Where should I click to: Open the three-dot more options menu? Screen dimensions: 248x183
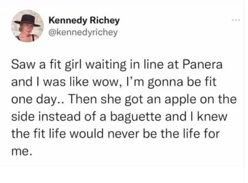click(235, 19)
